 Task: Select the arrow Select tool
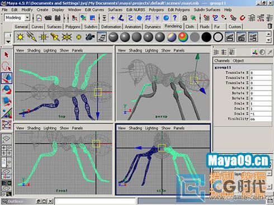[x=7, y=55]
